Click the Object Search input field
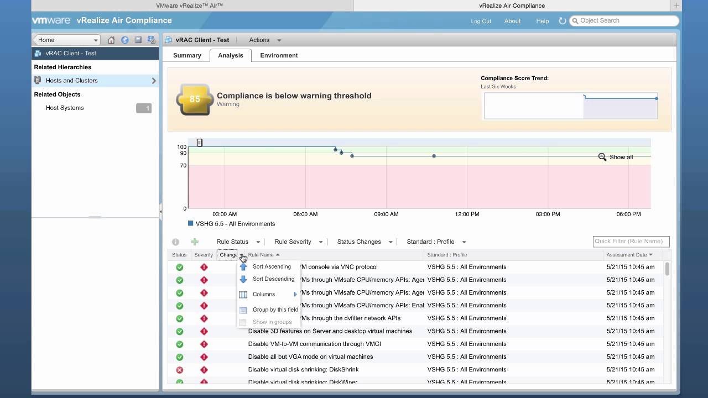The image size is (708, 398). coord(624,20)
